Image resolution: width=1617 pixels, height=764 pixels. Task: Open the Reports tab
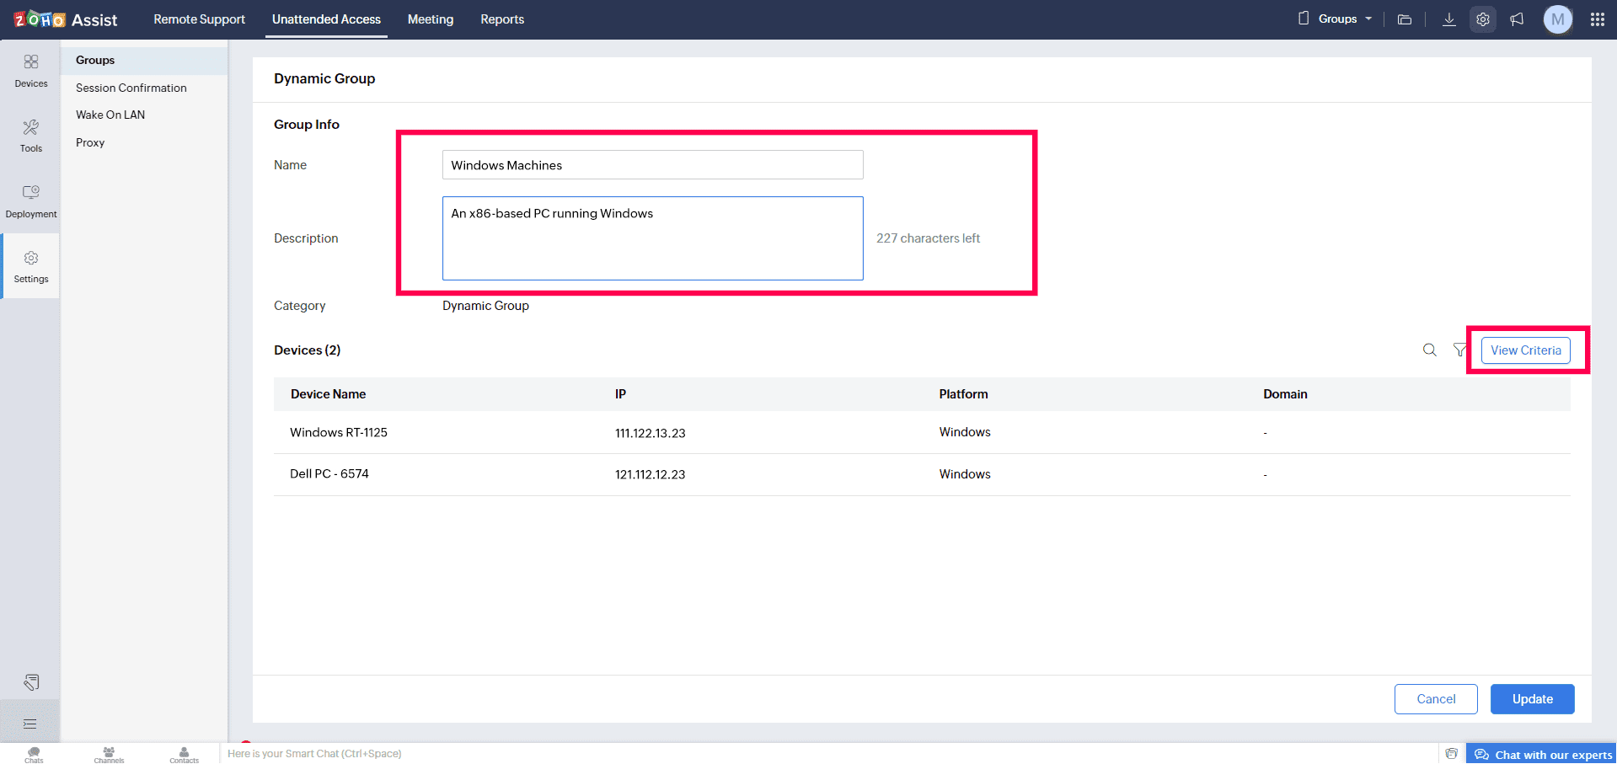(x=502, y=19)
